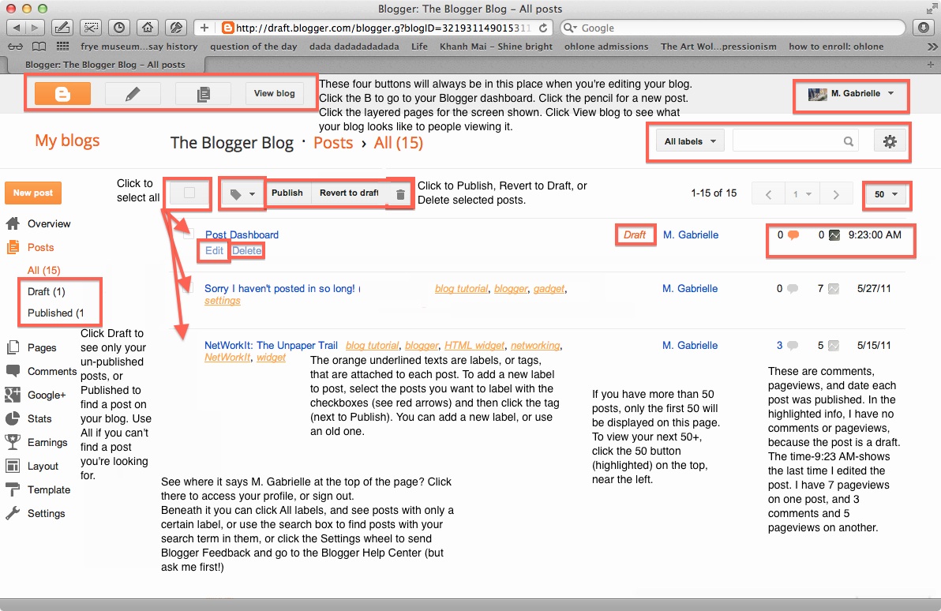Click the blog post search field
941x611 pixels.
click(x=789, y=141)
